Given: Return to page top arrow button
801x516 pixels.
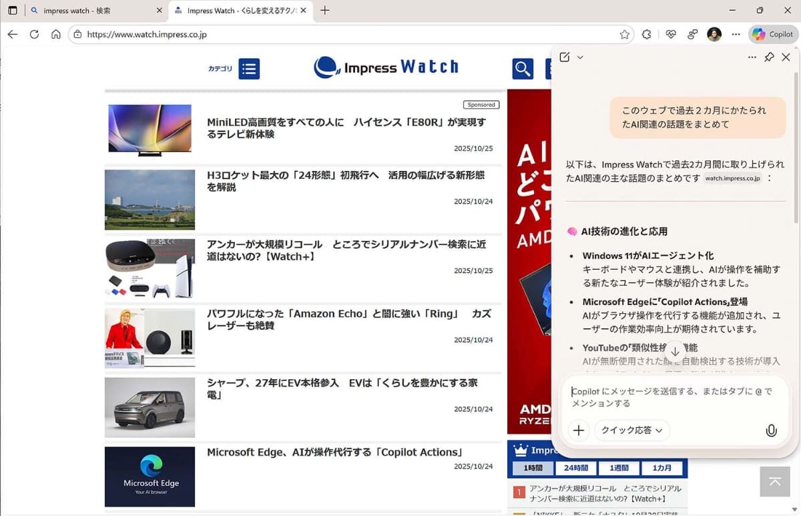Looking at the screenshot, I should pos(775,481).
